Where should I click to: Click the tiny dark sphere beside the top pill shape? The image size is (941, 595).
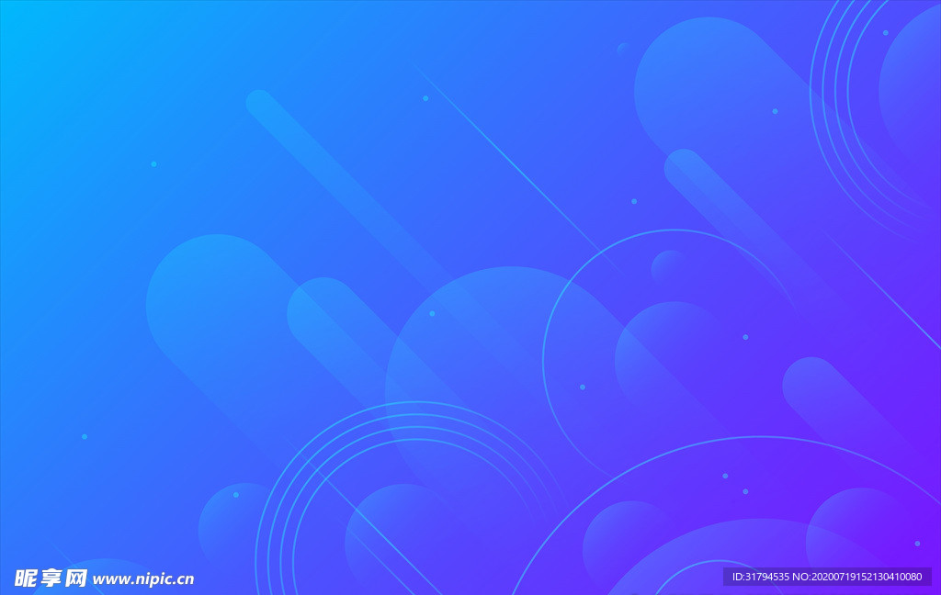point(623,48)
